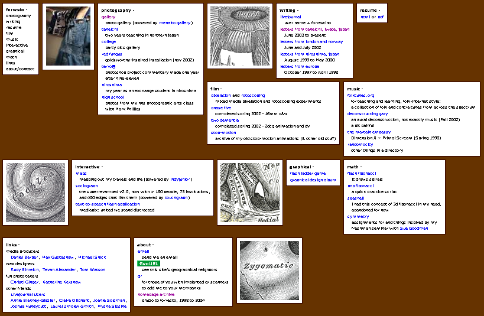Open the martian embassy link
The height and width of the screenshot is (316, 484).
click(x=369, y=132)
